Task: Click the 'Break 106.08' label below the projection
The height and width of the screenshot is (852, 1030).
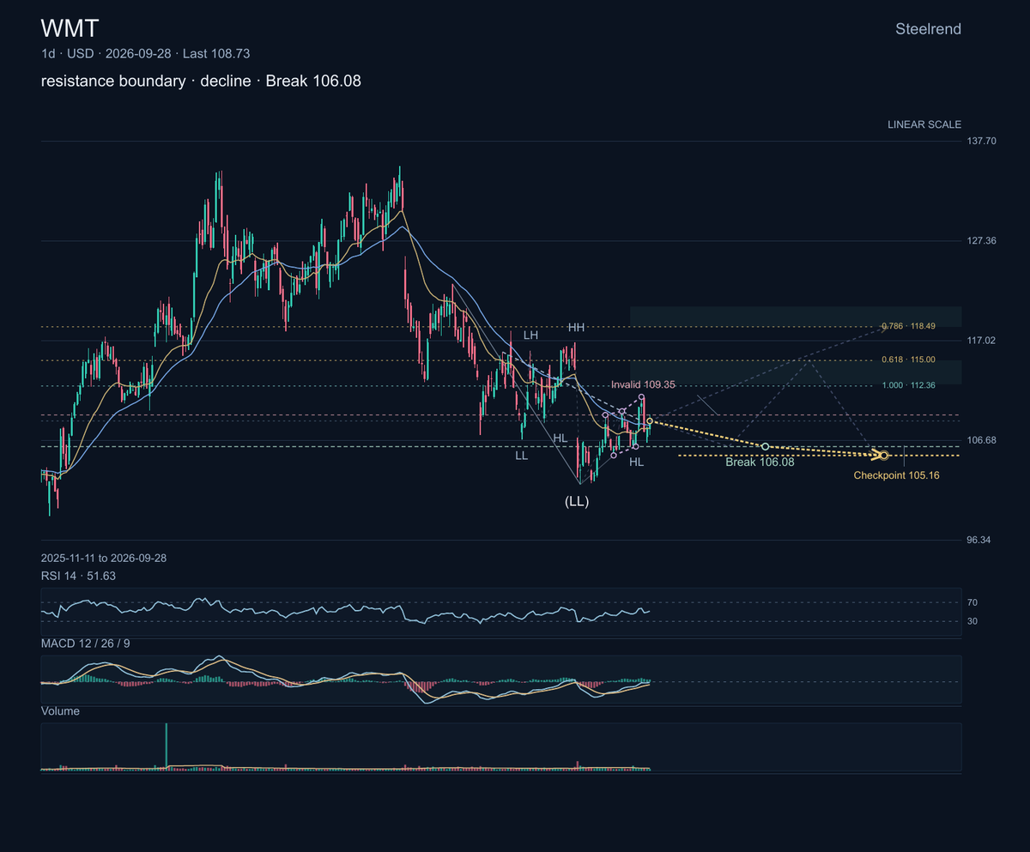Action: [760, 462]
